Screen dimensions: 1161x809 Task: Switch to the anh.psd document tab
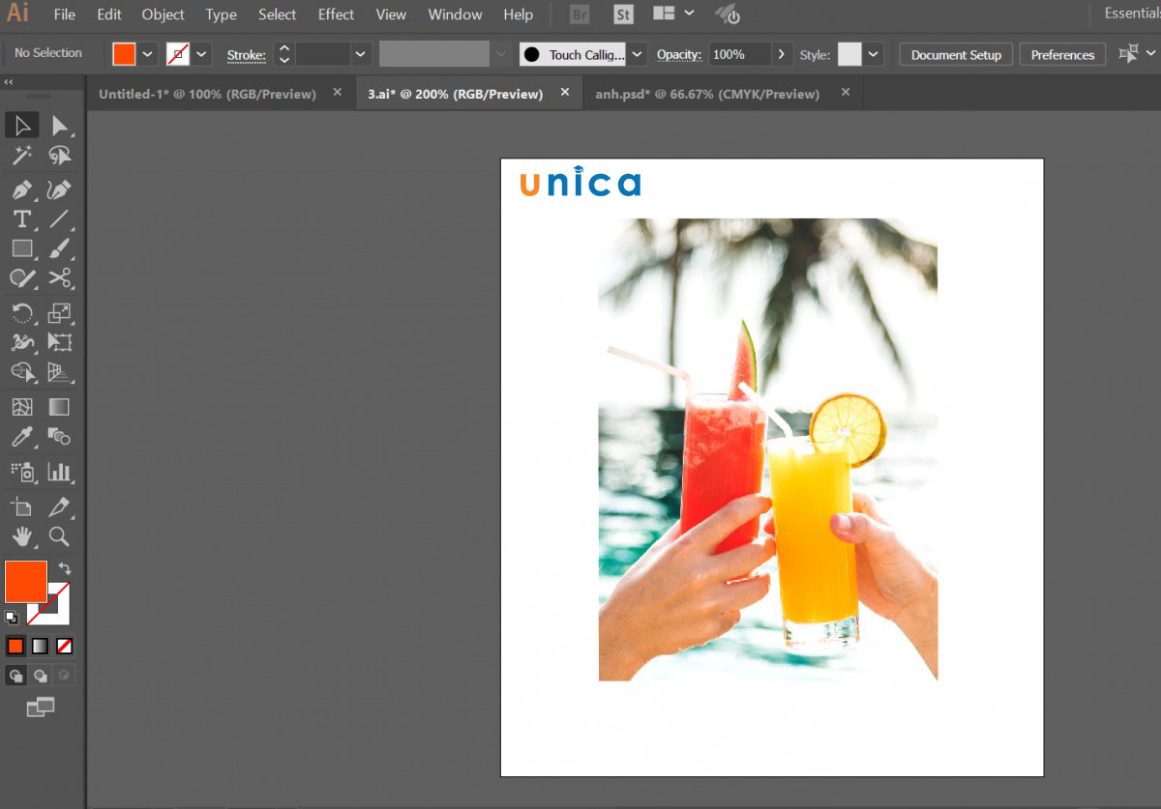coord(707,94)
